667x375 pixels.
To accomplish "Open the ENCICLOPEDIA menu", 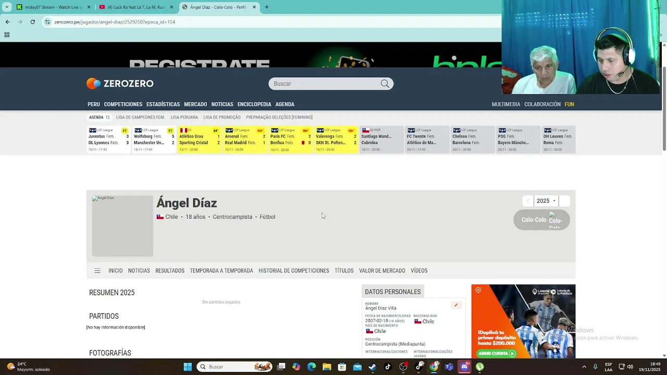I will coord(254,104).
